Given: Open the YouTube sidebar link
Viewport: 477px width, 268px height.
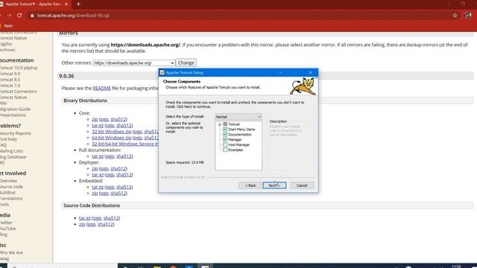Looking at the screenshot, I should [8, 229].
